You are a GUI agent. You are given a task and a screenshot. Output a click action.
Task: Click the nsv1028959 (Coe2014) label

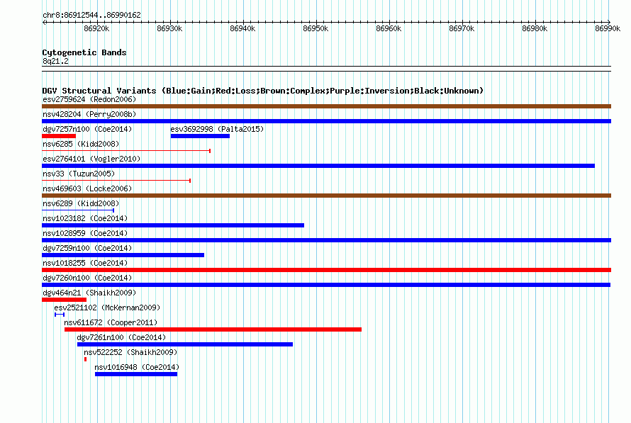[x=85, y=233]
